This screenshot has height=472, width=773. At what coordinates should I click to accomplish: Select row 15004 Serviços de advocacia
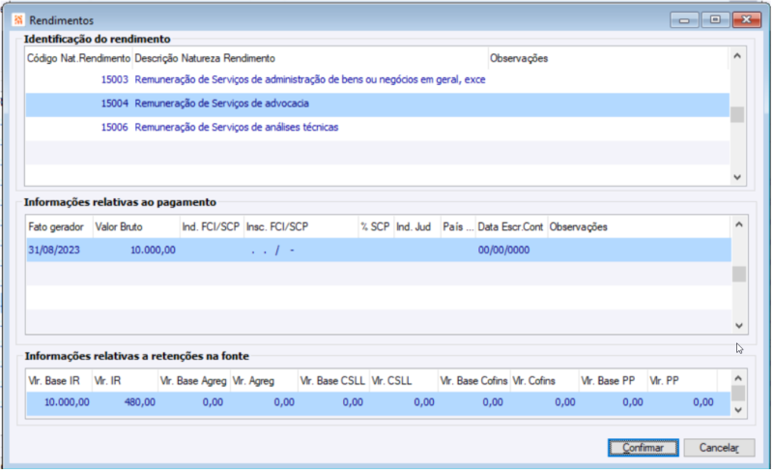378,103
